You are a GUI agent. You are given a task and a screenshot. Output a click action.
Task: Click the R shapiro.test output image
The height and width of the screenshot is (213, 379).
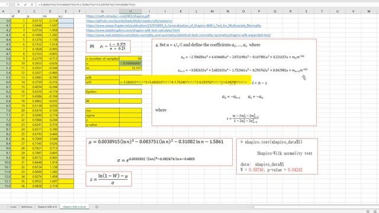(x=277, y=156)
